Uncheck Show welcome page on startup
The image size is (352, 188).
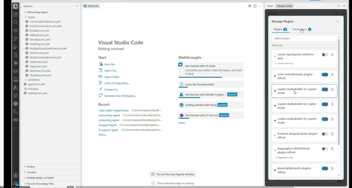tap(153, 183)
